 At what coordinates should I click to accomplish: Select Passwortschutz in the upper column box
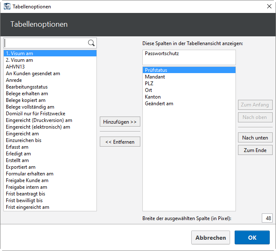[x=189, y=53]
